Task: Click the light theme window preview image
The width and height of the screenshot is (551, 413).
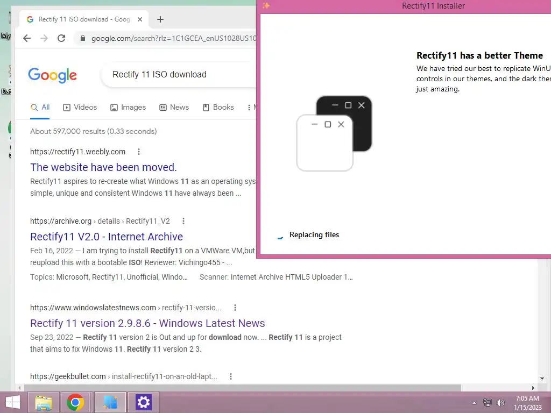Action: pyautogui.click(x=324, y=143)
